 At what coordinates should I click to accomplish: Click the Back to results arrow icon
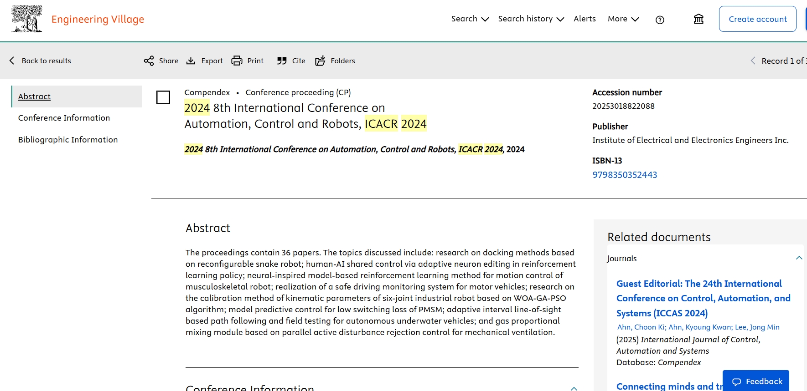coord(12,61)
